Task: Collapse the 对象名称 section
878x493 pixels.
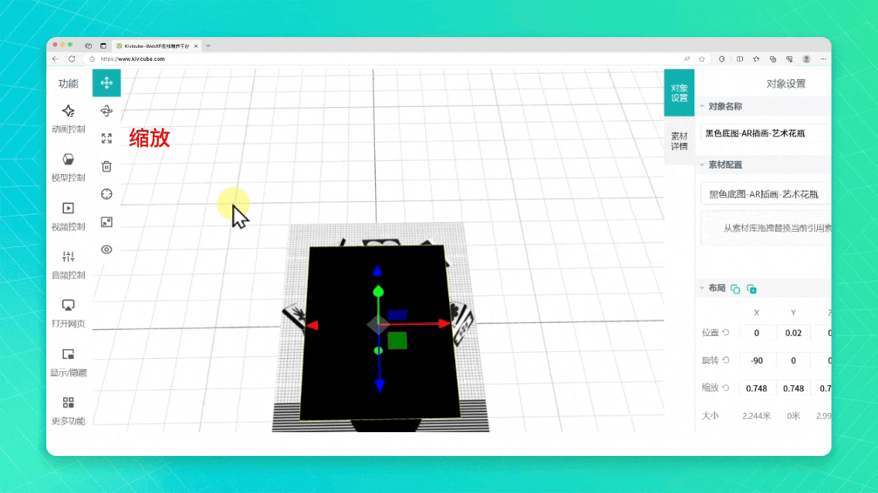Action: pos(702,106)
